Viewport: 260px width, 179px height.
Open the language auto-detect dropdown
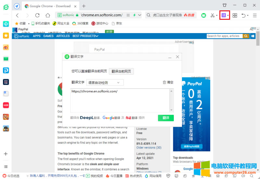coord(105,83)
